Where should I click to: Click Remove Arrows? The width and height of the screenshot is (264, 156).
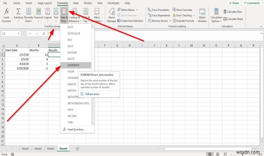click(x=158, y=21)
